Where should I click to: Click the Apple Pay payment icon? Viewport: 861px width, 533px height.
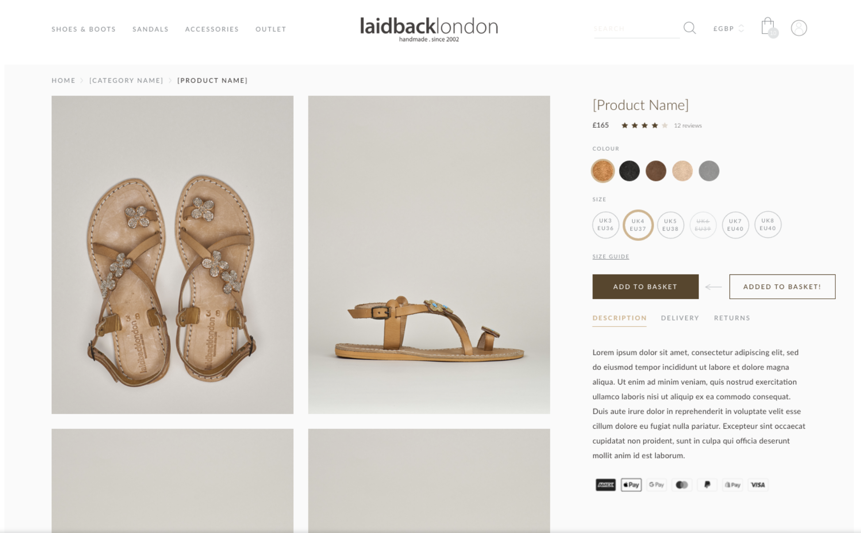(x=631, y=485)
